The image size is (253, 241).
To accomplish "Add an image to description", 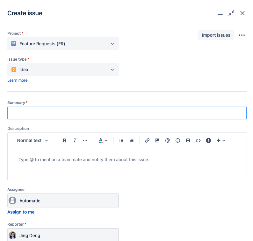I will coord(157,140).
